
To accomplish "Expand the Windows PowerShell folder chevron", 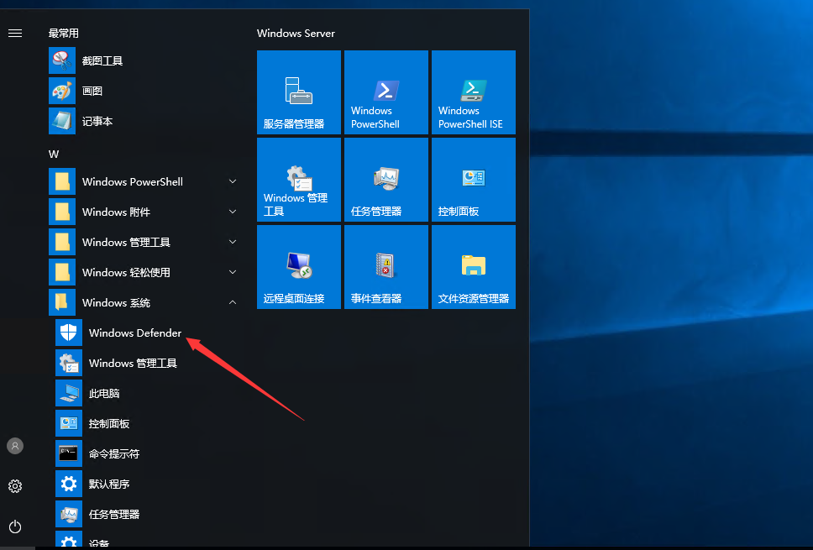I will pos(233,181).
